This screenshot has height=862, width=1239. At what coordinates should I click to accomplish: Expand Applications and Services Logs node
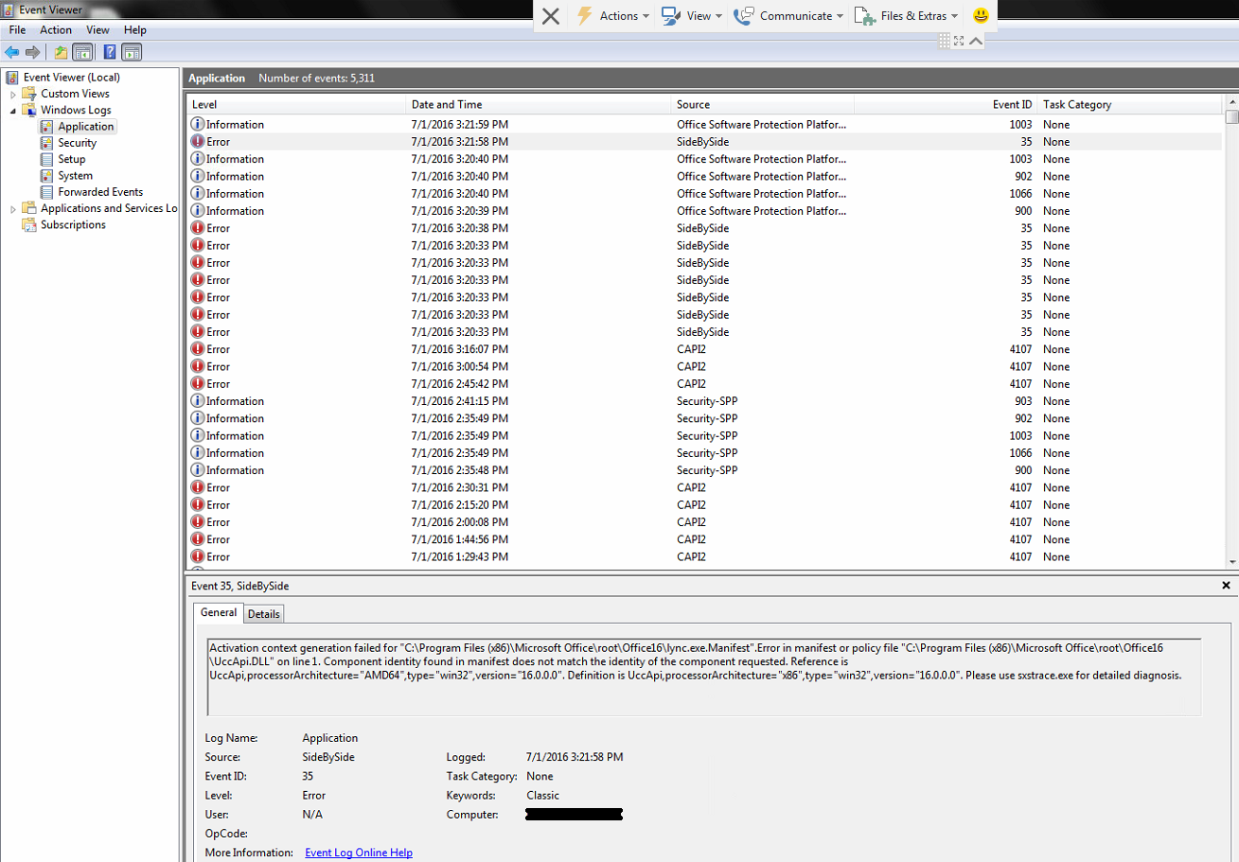tap(13, 209)
